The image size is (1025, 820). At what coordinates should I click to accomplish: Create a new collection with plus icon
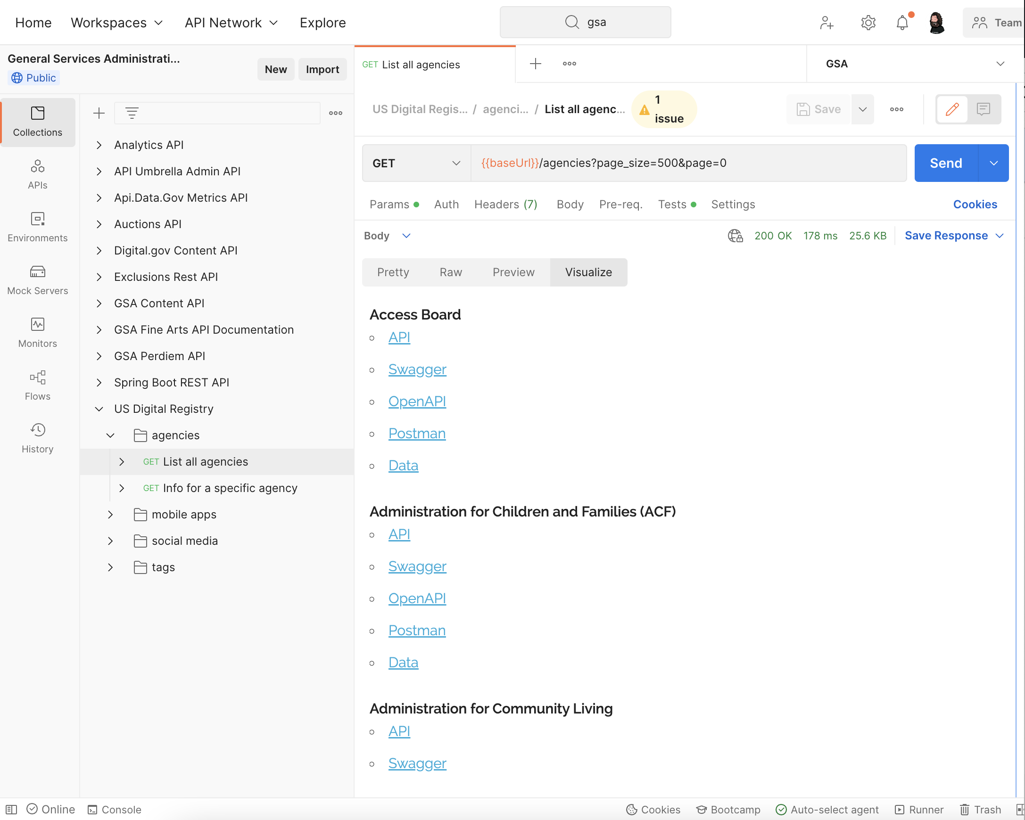[99, 113]
